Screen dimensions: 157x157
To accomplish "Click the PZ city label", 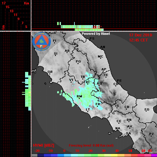I will tap(151, 134).
